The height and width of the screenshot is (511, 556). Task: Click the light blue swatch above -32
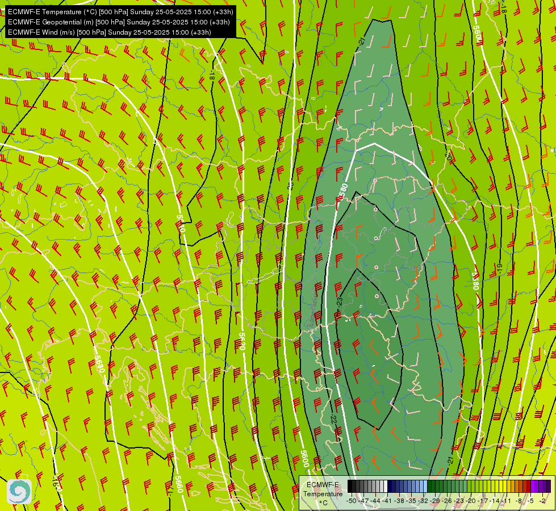(x=425, y=486)
